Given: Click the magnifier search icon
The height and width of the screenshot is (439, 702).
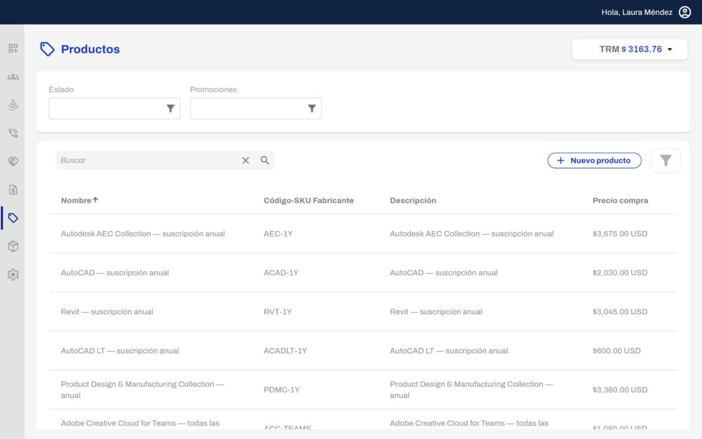Looking at the screenshot, I should [265, 161].
